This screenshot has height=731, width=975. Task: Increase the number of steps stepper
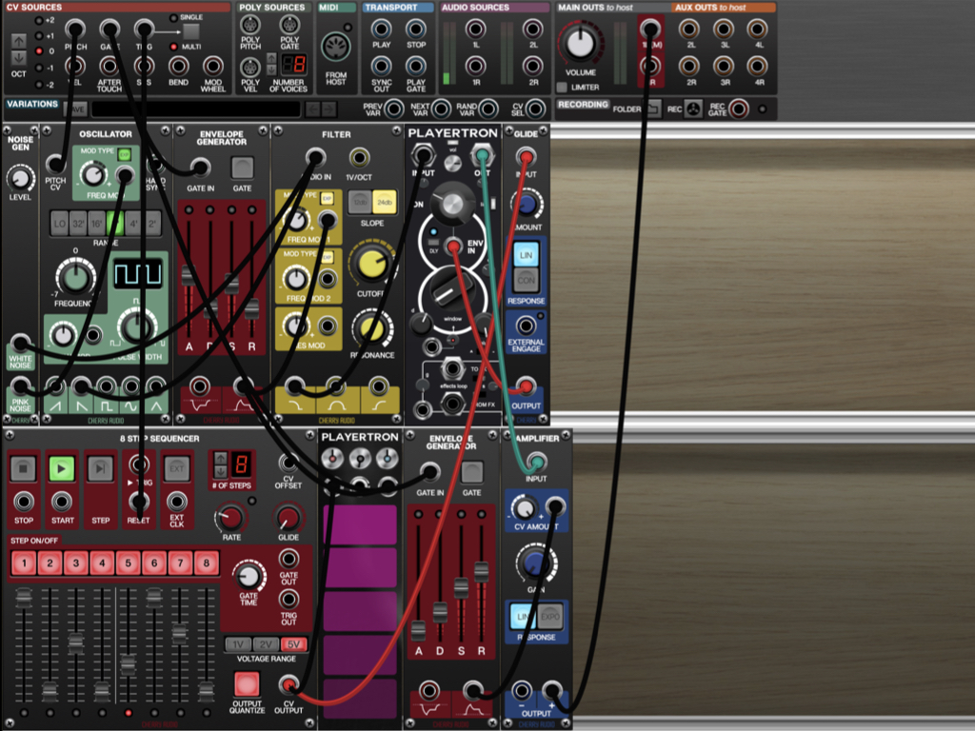[x=221, y=459]
